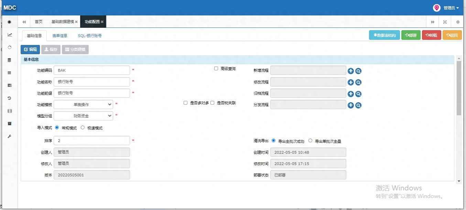The image size is (466, 210).
Task: Click the search icon beside 新增流程
Action: [x=358, y=71]
